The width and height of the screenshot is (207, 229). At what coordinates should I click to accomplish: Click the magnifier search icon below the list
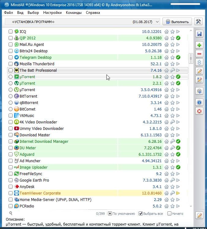[x=11, y=213]
